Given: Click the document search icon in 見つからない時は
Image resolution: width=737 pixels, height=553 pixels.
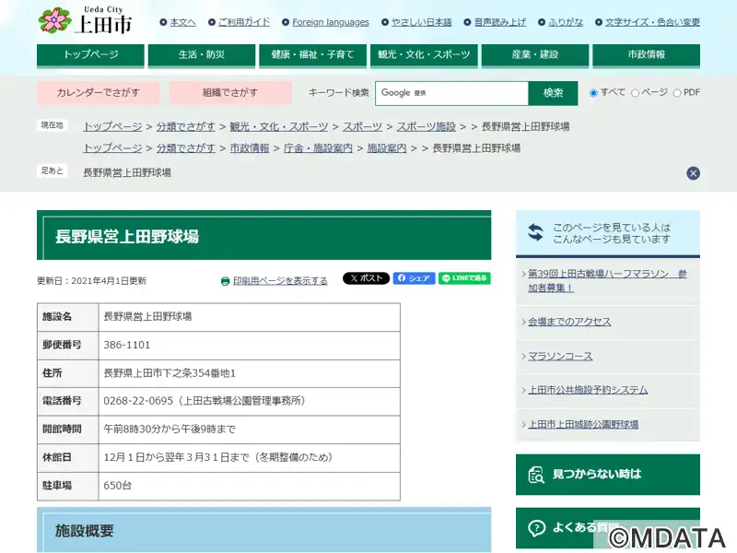Looking at the screenshot, I should pos(536,475).
